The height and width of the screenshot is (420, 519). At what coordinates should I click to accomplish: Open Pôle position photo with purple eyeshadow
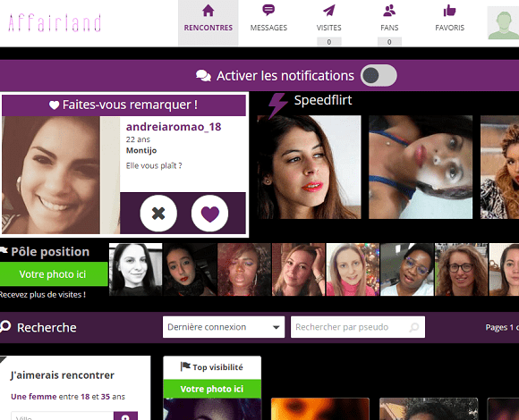(x=244, y=269)
